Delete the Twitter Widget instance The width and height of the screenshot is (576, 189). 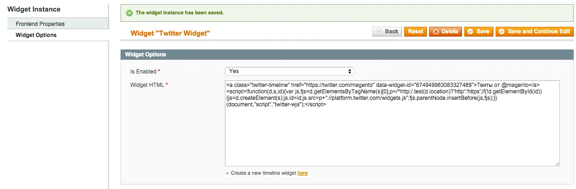click(x=445, y=31)
